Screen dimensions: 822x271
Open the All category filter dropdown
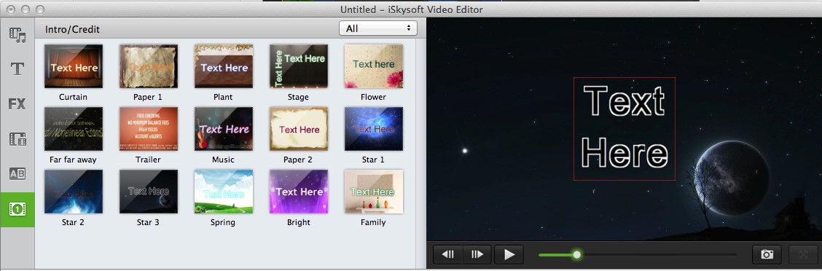(x=378, y=28)
